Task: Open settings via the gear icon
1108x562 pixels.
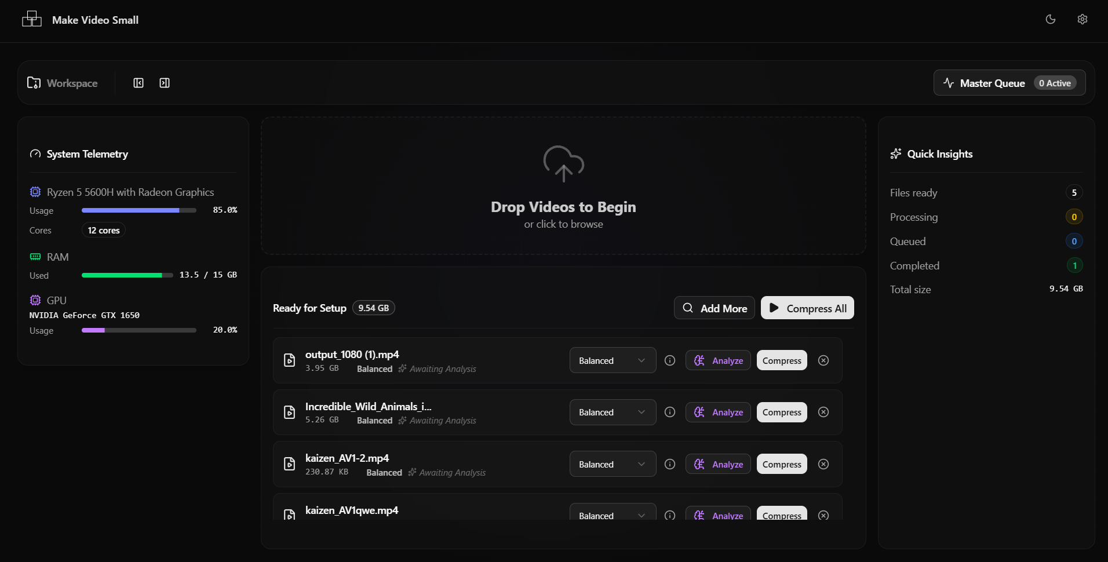Action: [x=1082, y=19]
